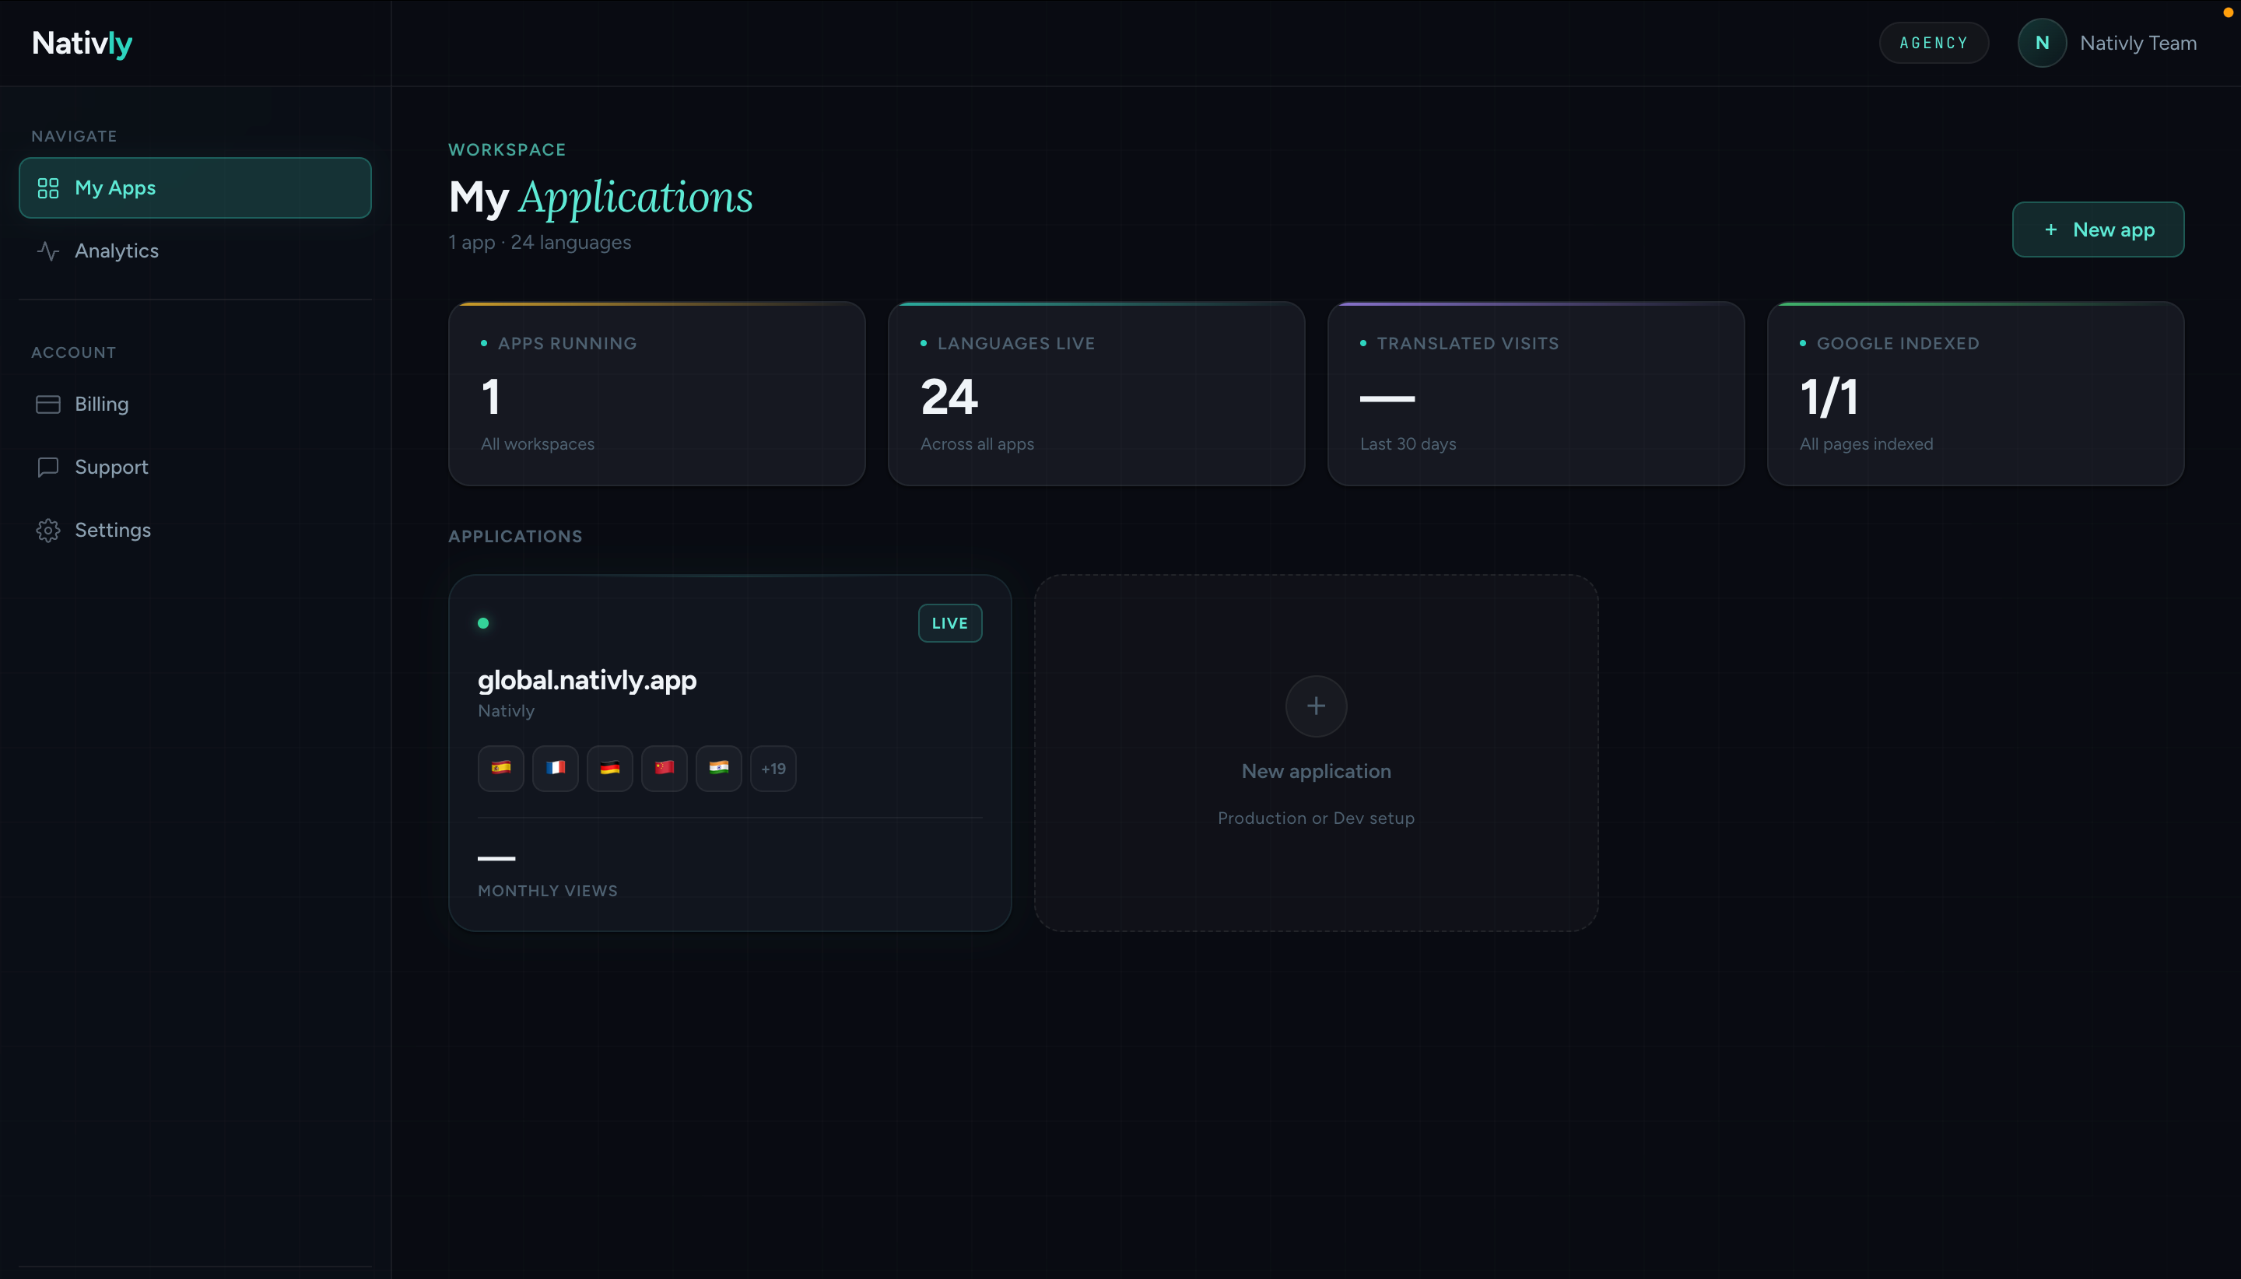Image resolution: width=2241 pixels, height=1279 pixels.
Task: Click the N avatar circle
Action: [x=2042, y=43]
